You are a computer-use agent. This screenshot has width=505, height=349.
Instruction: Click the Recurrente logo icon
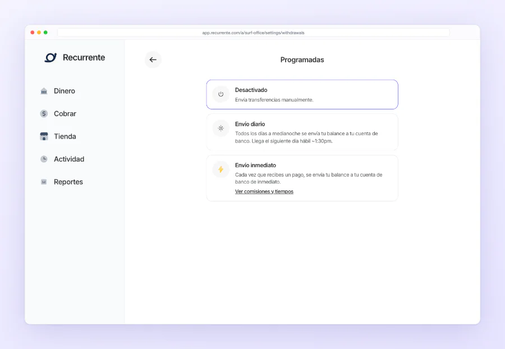tap(50, 57)
